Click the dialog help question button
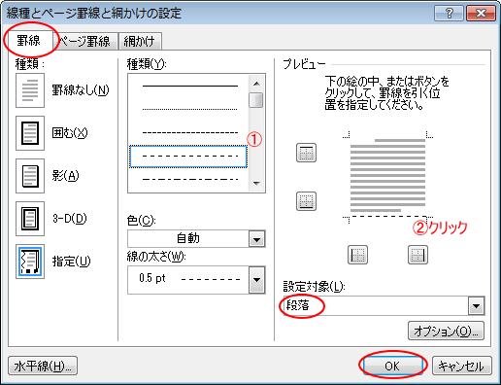 pyautogui.click(x=449, y=14)
